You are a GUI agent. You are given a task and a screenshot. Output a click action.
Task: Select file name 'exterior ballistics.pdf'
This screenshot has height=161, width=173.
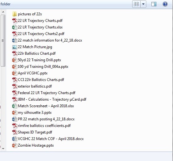pyautogui.click(x=35, y=86)
